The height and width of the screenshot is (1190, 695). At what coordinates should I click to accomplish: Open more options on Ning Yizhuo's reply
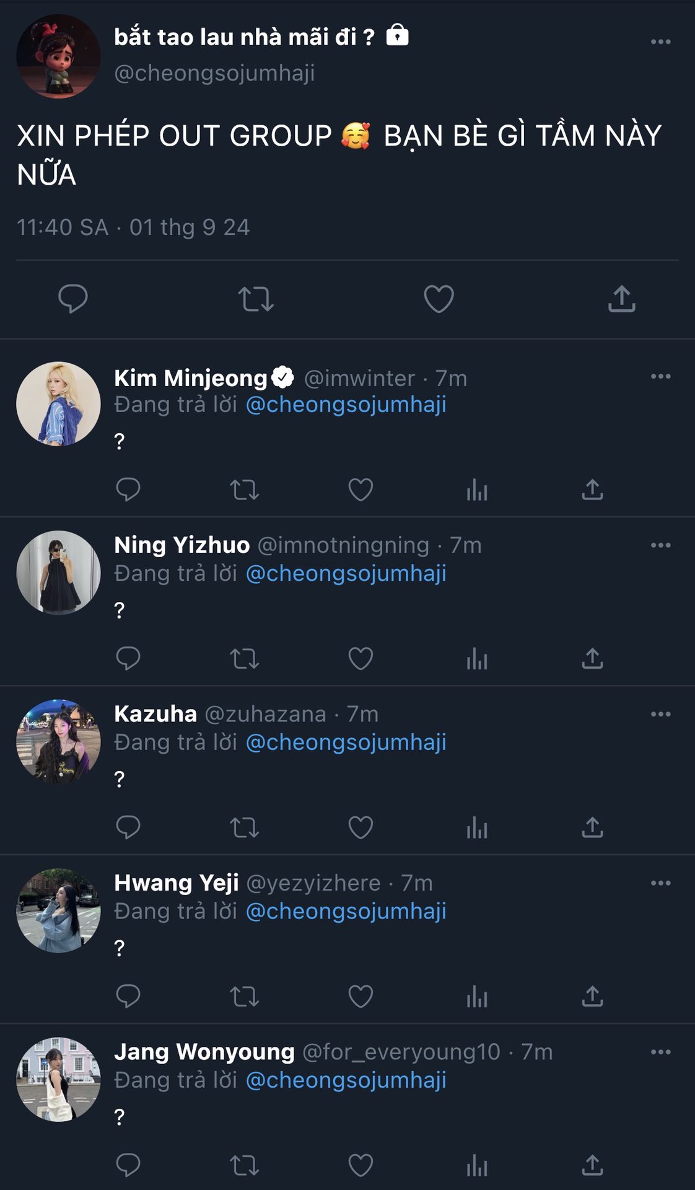[660, 545]
